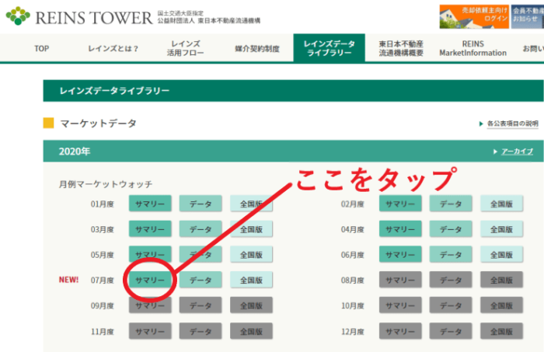This screenshot has height=352, width=544.
Task: Open 04月度 データ button
Action: click(x=451, y=229)
